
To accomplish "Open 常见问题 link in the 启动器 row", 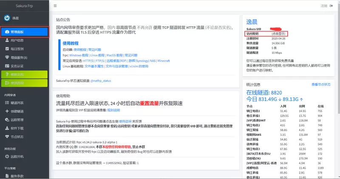I will [x=94, y=50].
